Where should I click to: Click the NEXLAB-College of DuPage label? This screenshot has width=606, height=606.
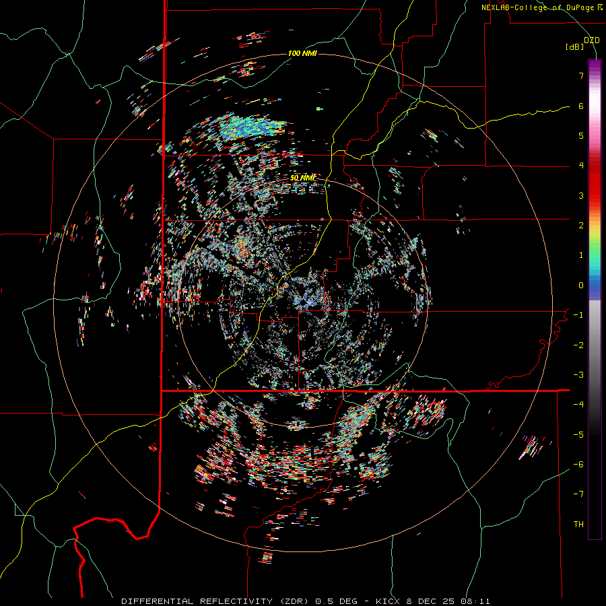pos(541,7)
